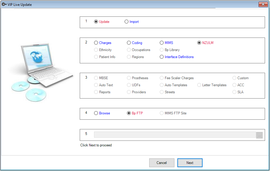Image resolution: width=270 pixels, height=171 pixels.
Task: Select the Update radio button
Action: [96, 22]
